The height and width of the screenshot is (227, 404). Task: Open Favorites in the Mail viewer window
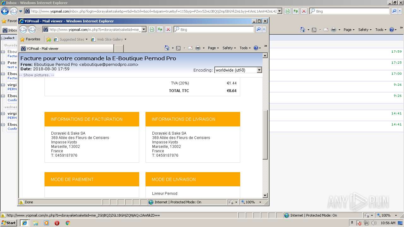coord(30,39)
